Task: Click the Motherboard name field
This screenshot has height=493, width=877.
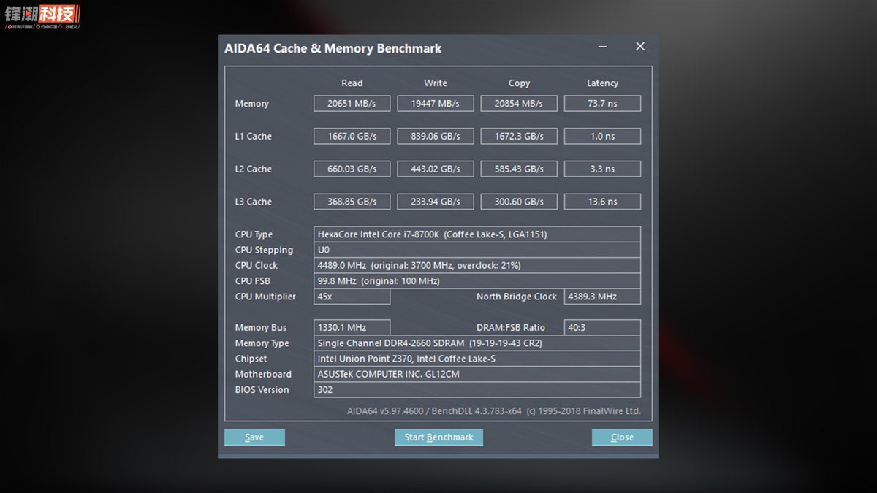Action: pos(477,374)
